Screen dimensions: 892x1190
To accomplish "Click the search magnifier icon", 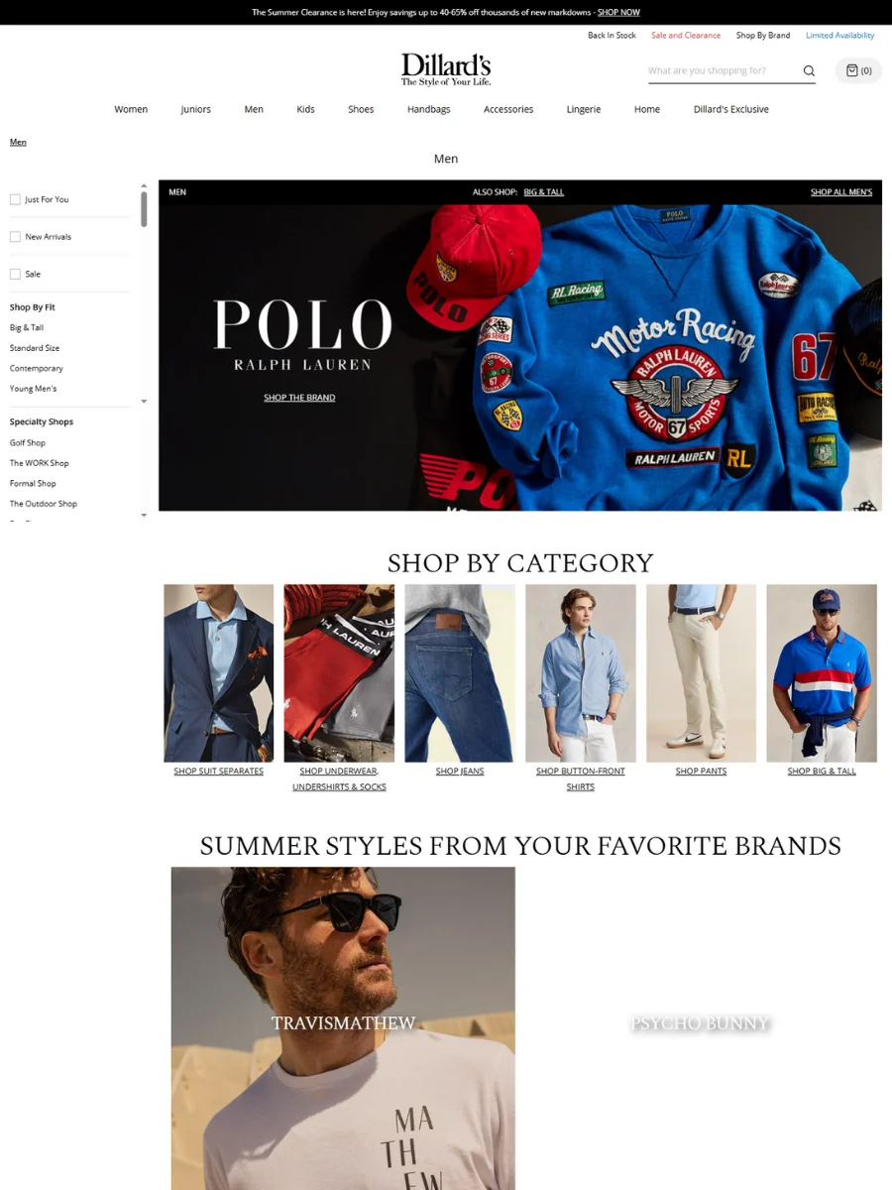I will pyautogui.click(x=809, y=70).
